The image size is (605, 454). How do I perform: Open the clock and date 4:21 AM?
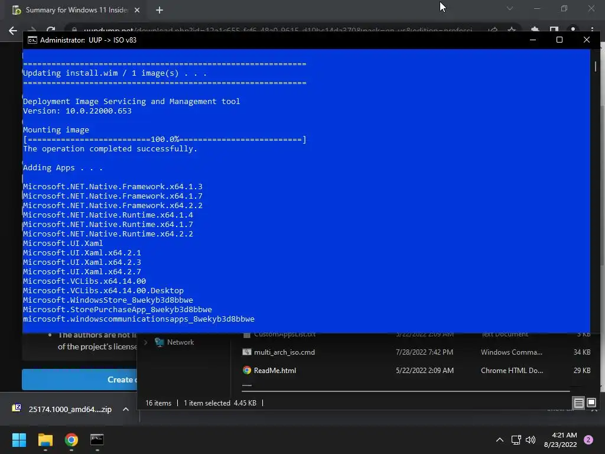click(x=560, y=440)
